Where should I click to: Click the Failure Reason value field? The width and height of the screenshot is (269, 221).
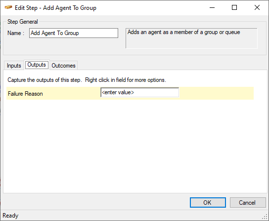point(139,92)
